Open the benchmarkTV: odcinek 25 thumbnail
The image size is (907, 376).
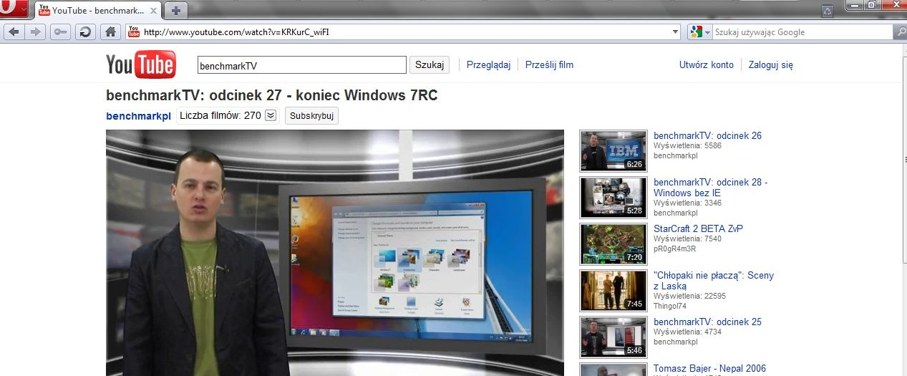coord(613,337)
